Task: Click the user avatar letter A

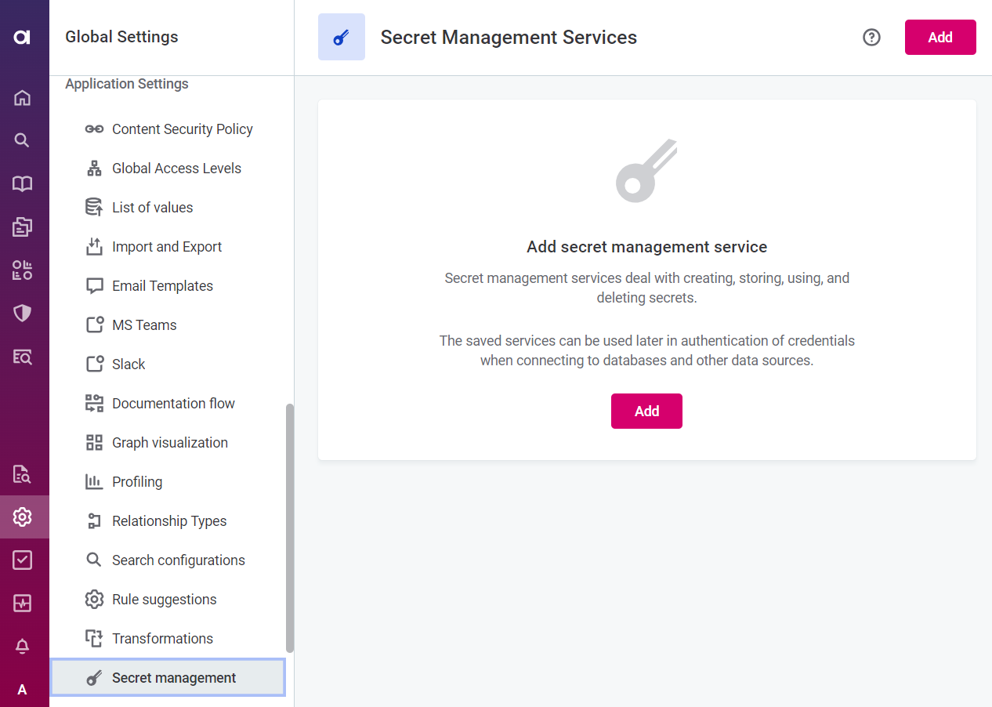Action: point(23,689)
